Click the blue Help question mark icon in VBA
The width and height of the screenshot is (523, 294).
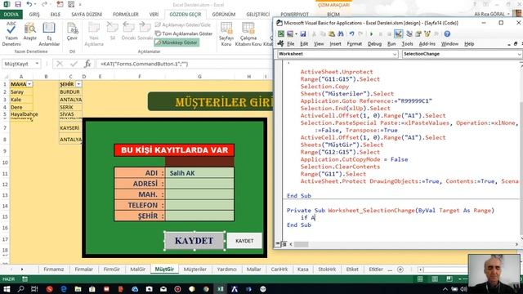(447, 33)
